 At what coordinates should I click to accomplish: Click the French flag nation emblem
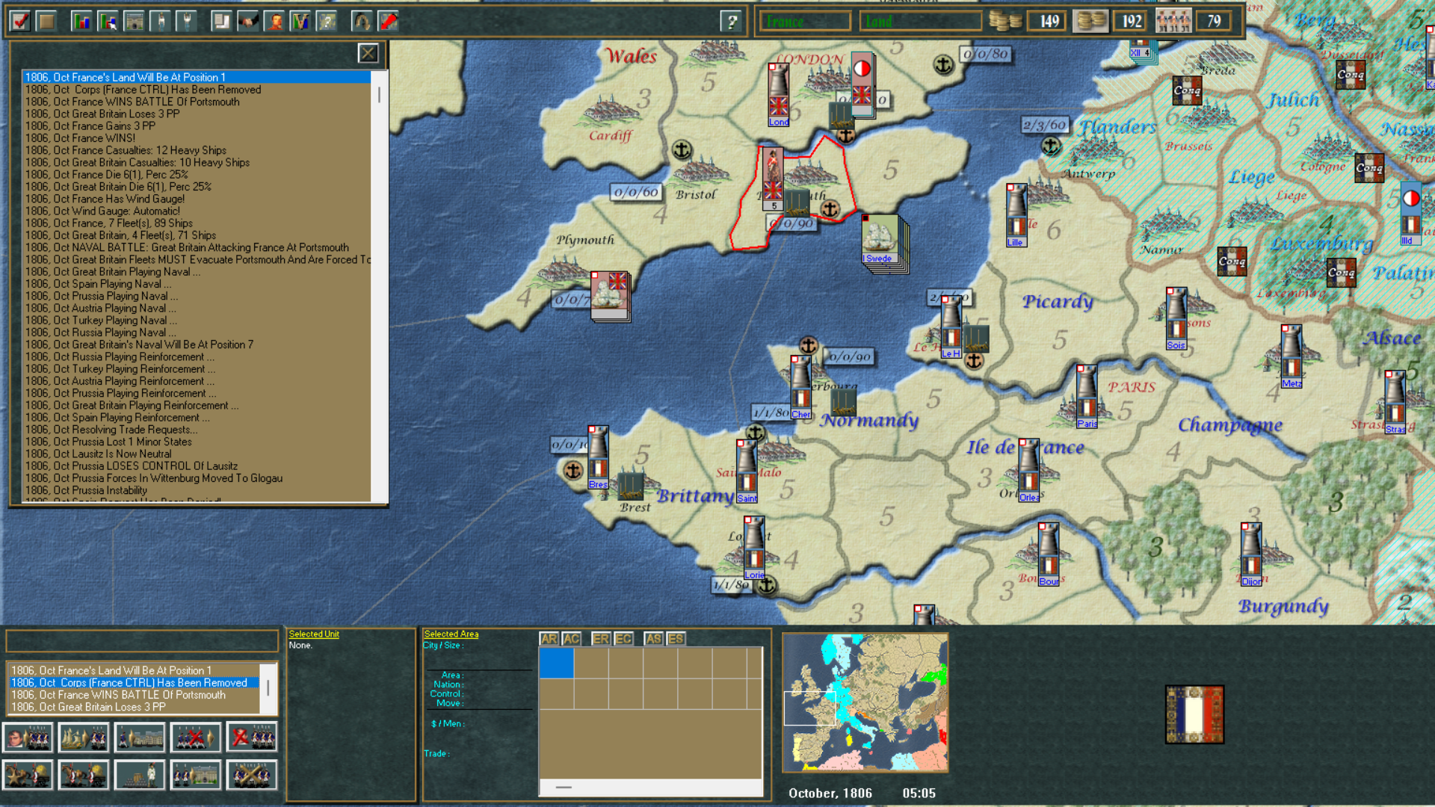coord(1194,714)
